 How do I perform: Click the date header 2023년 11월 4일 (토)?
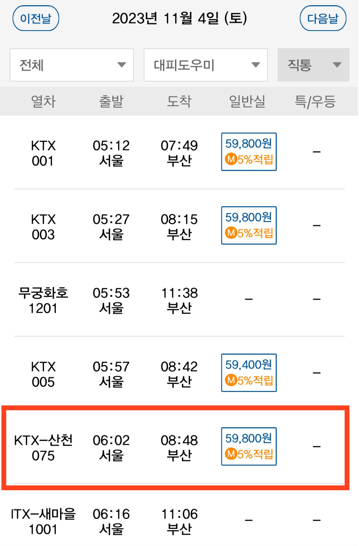[x=179, y=19]
